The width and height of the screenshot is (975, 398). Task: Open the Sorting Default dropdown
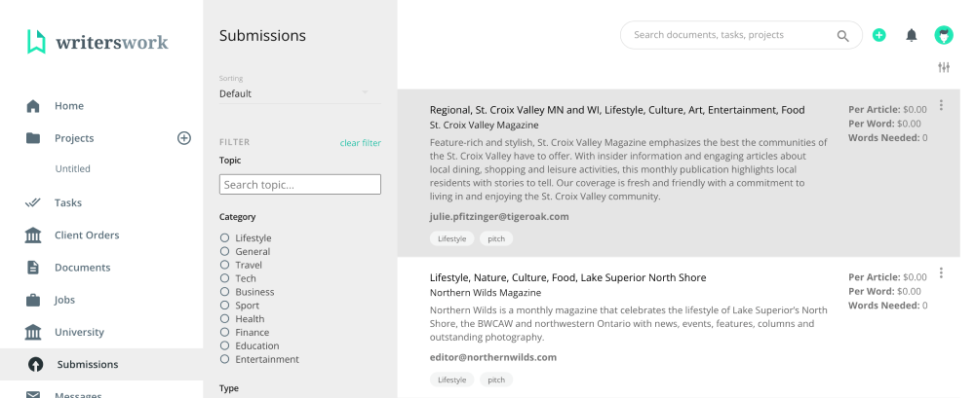293,93
